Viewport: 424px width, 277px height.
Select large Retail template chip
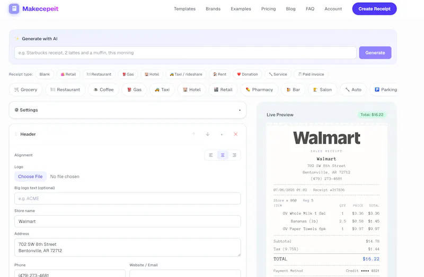[x=223, y=89]
